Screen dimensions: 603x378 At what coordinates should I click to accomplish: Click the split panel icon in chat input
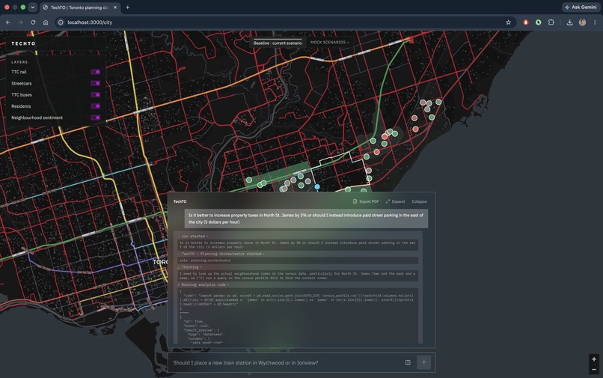click(408, 362)
